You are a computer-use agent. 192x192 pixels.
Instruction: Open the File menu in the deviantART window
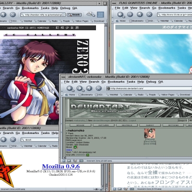coord(67,82)
